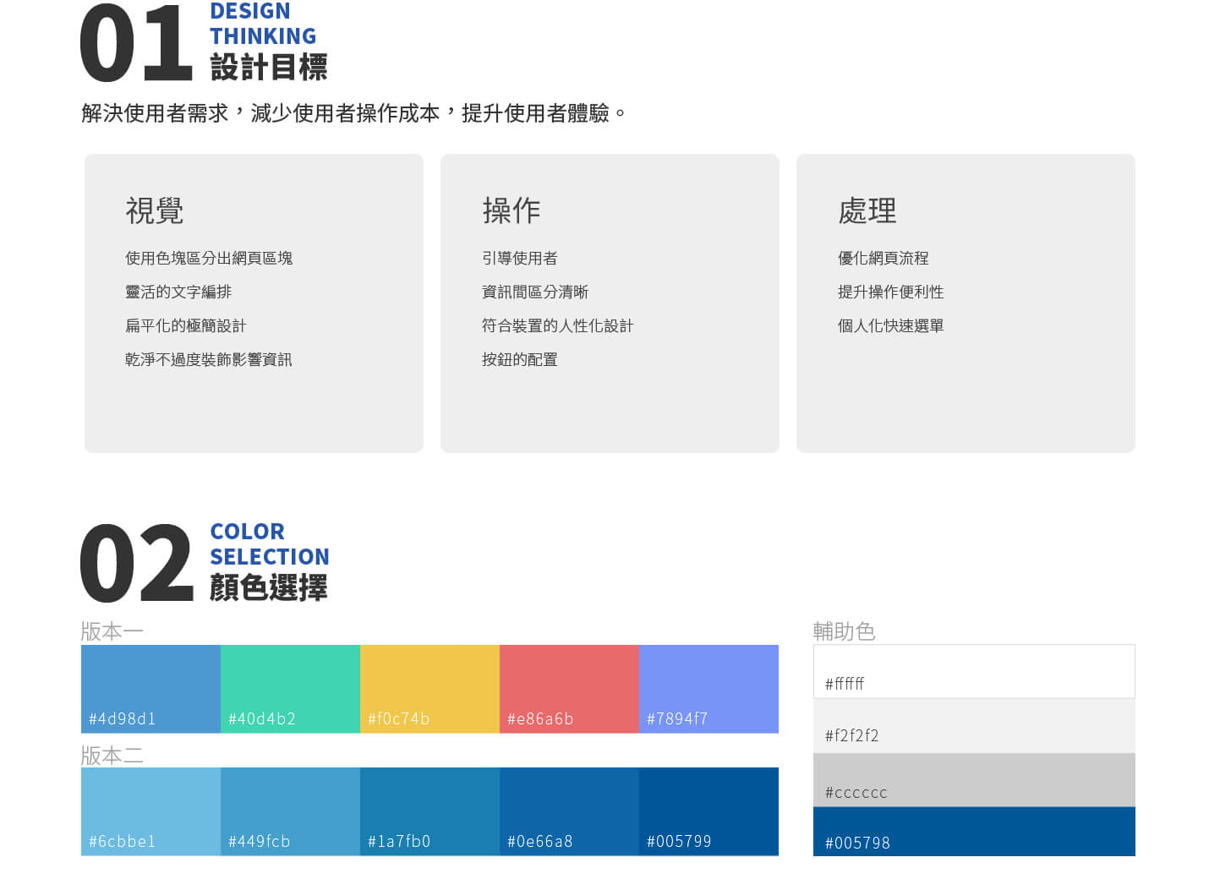Click the 版本一 palette label

pyautogui.click(x=112, y=631)
